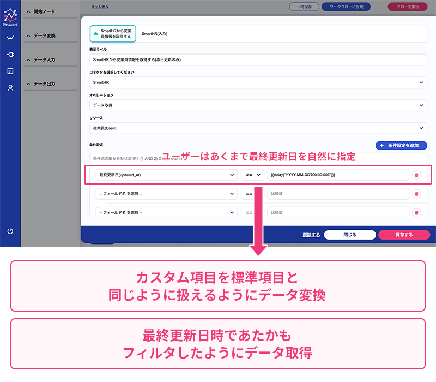The height and width of the screenshot is (382, 436).
Task: Open the workflow icon in left sidebar
Action: pyautogui.click(x=10, y=38)
